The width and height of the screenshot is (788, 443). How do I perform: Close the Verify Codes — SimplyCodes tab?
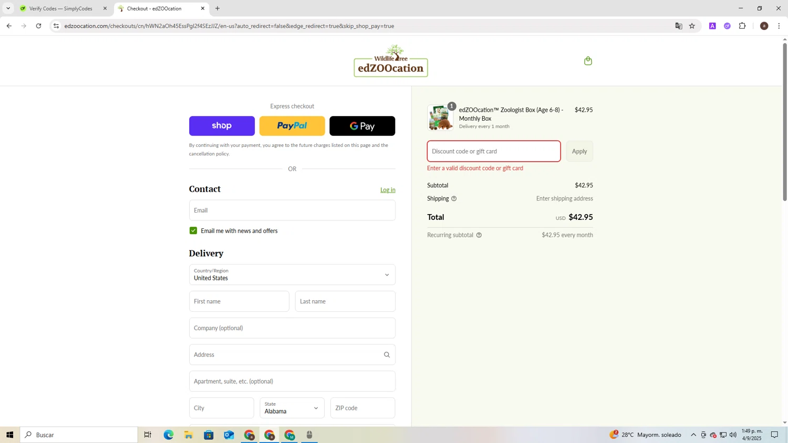click(x=105, y=8)
